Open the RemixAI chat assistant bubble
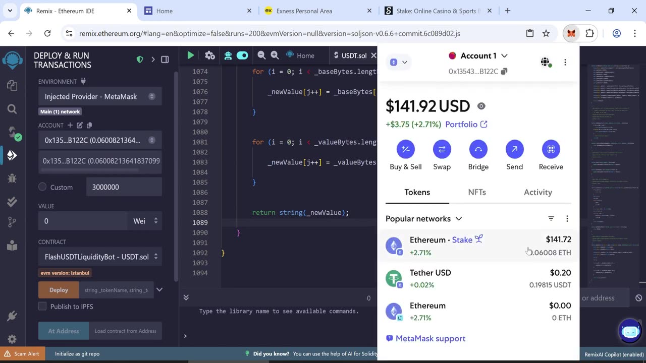The width and height of the screenshot is (646, 363). (x=630, y=331)
